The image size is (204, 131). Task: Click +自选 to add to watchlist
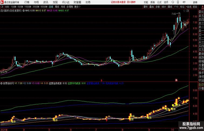click(189, 7)
